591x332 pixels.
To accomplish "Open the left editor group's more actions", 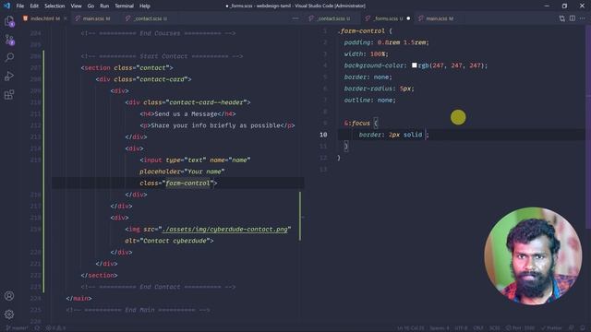I will [295, 18].
